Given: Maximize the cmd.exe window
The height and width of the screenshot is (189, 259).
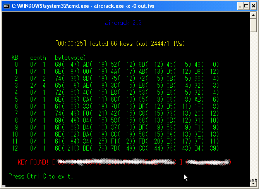Looking at the screenshot, I should coord(246,6).
